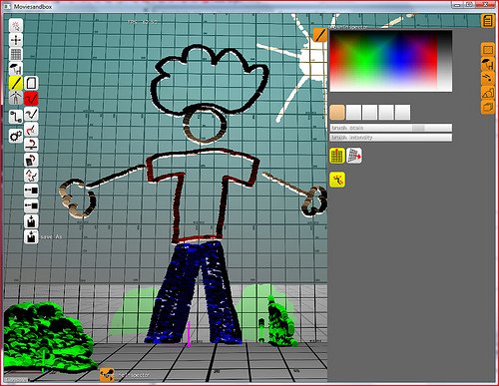Click the orange document icon top right
The width and height of the screenshot is (499, 386).
[x=488, y=21]
